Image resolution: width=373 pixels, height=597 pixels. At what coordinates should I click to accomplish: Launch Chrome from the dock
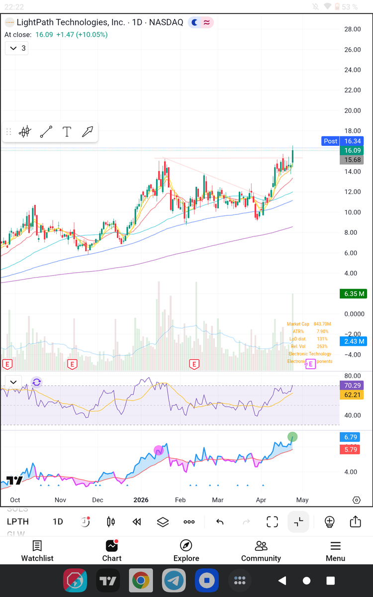pos(141,581)
